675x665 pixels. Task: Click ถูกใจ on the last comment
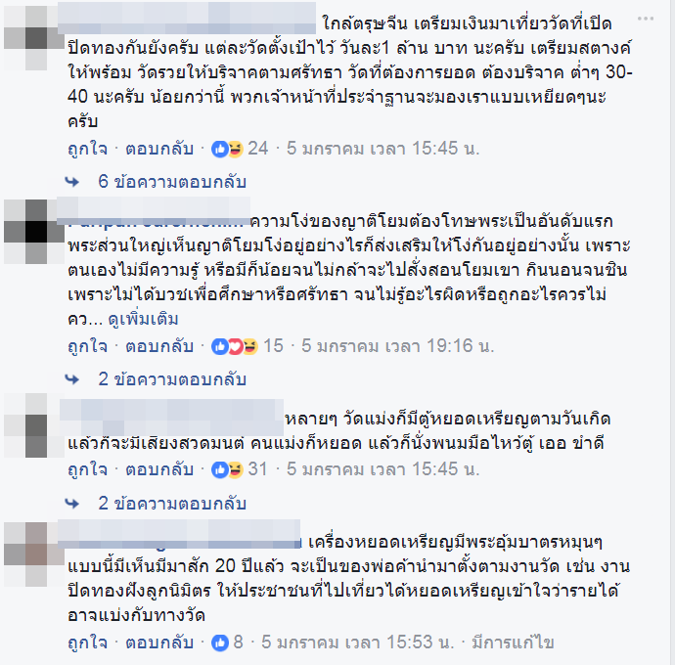point(87,643)
